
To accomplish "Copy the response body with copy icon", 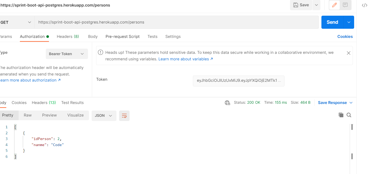I will click(x=341, y=115).
